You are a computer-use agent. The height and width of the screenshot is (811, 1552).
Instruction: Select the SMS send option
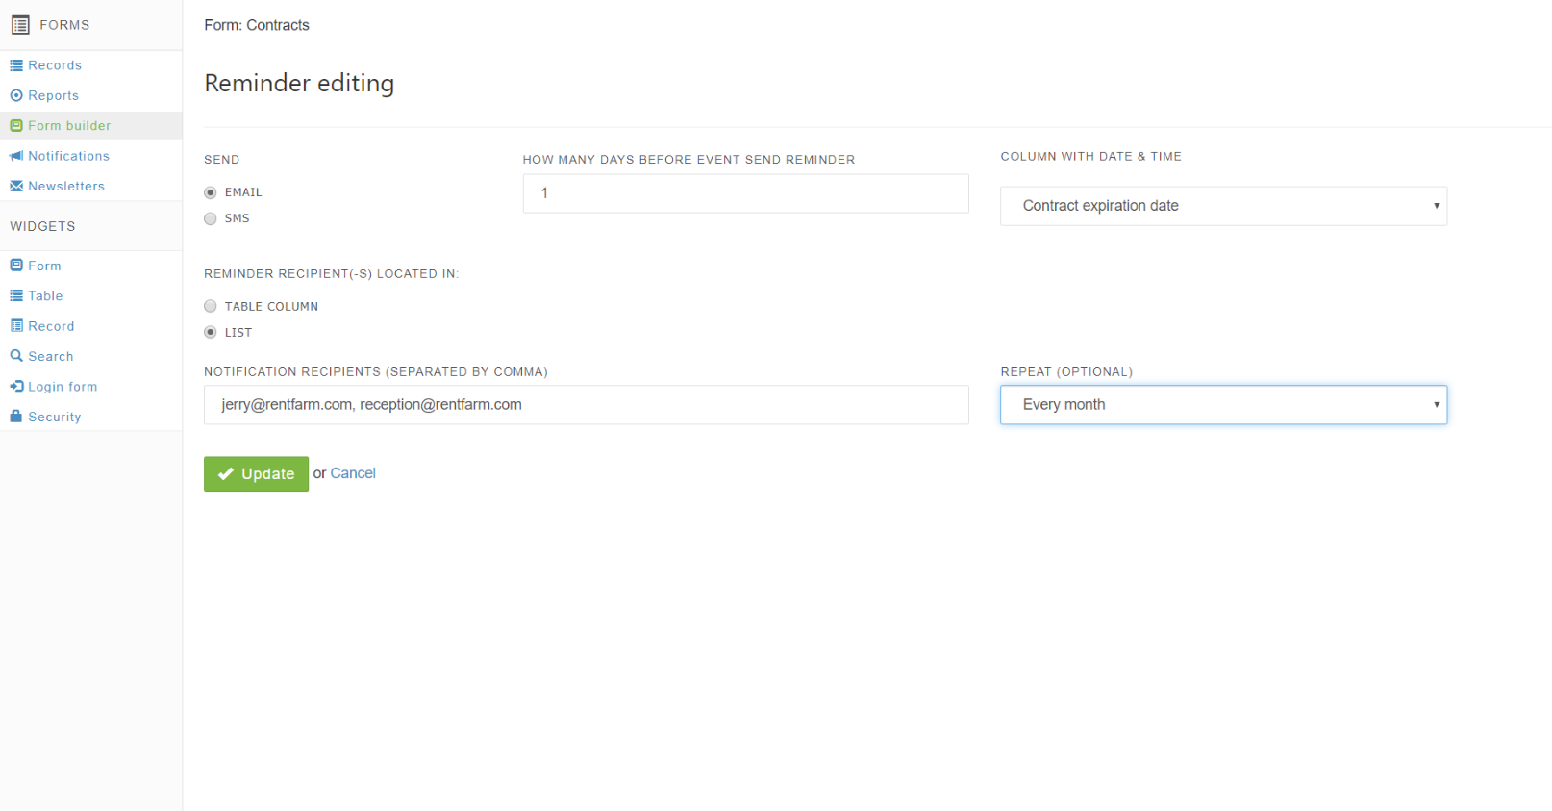211,218
